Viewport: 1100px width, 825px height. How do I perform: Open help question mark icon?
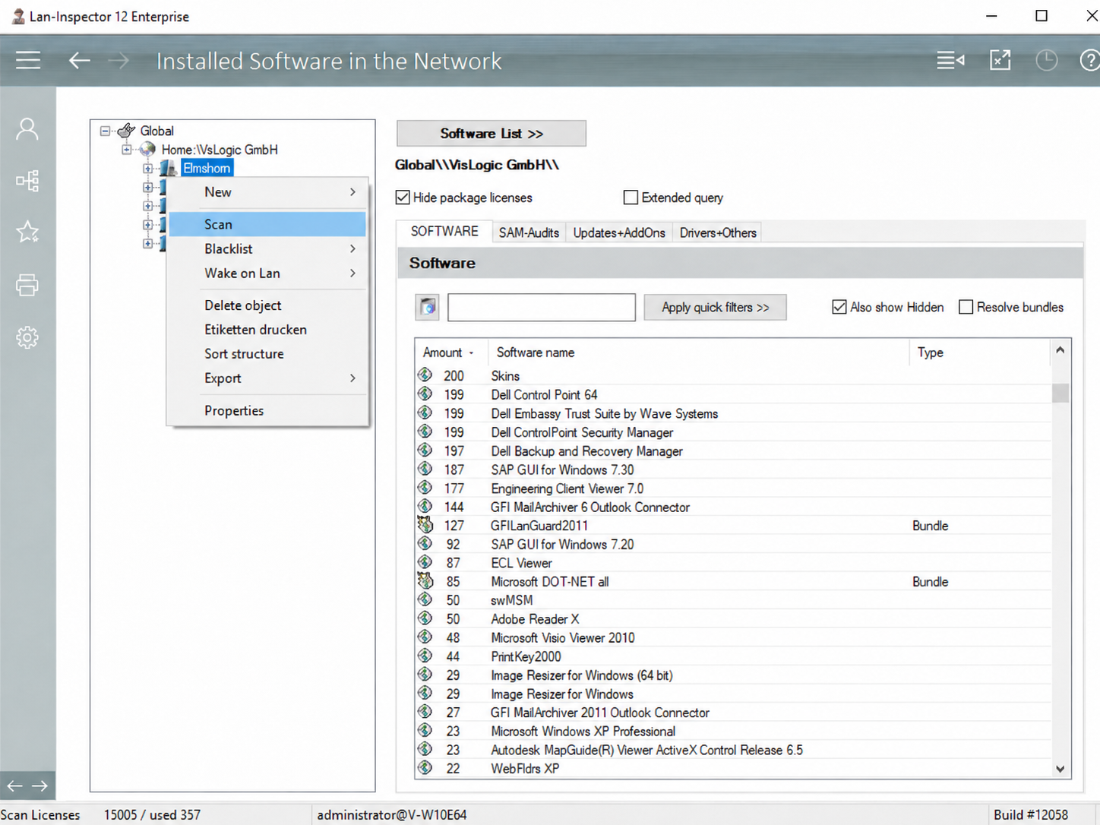click(1090, 60)
